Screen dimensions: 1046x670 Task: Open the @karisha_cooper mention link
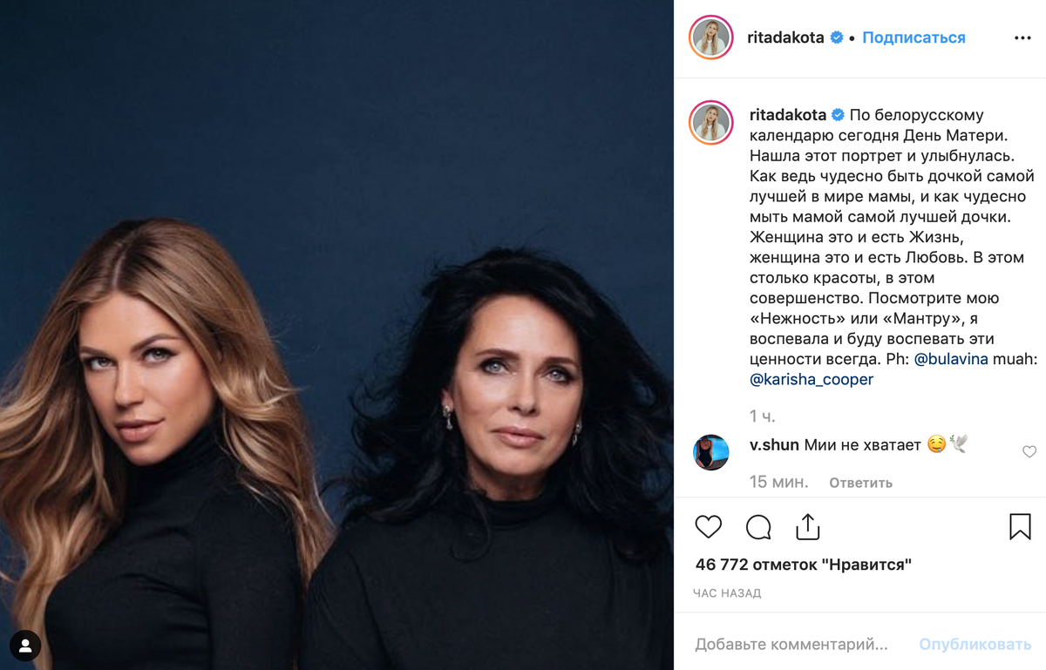tap(812, 379)
